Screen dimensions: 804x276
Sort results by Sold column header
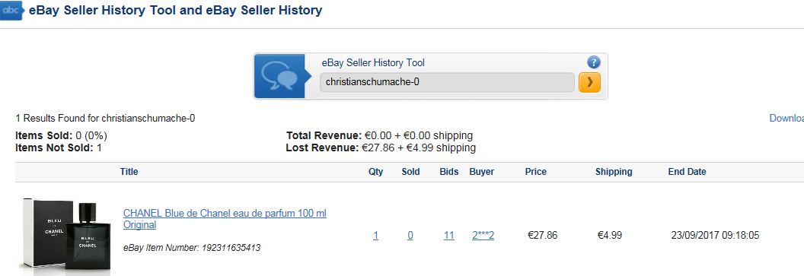410,172
